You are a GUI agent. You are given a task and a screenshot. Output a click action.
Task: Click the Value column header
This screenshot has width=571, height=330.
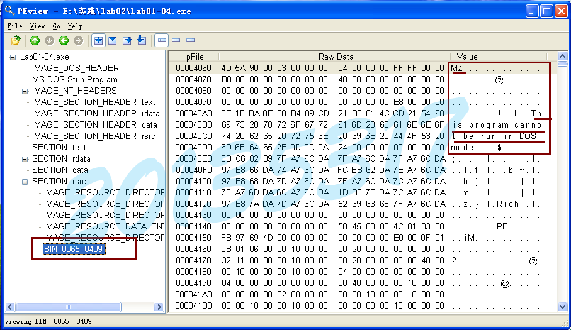pos(467,57)
